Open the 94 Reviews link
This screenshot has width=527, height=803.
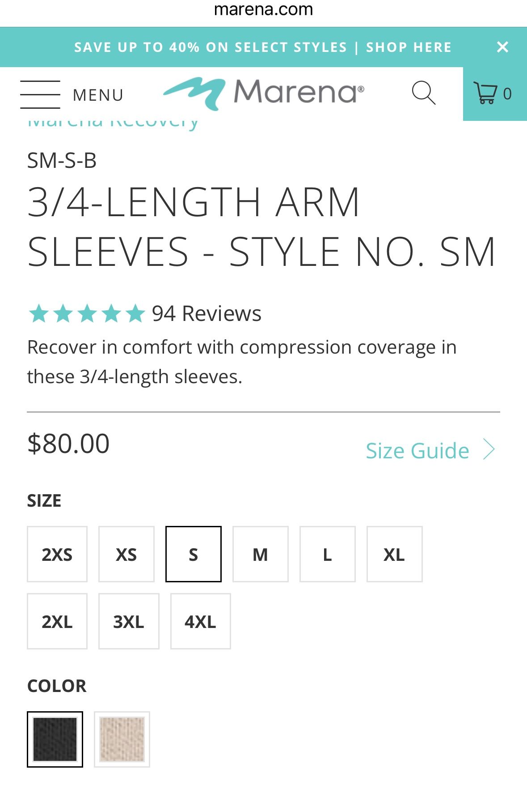point(207,313)
